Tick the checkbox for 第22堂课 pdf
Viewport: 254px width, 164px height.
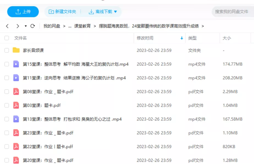pos(7,146)
